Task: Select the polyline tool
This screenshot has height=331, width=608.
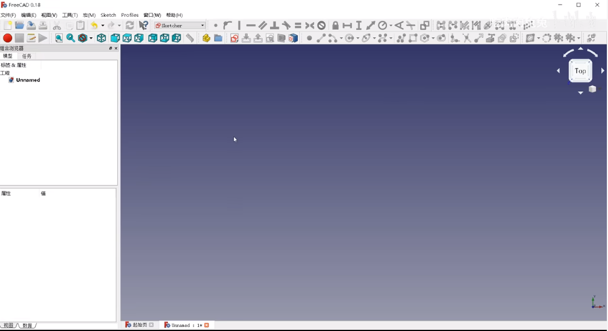Action: click(401, 38)
